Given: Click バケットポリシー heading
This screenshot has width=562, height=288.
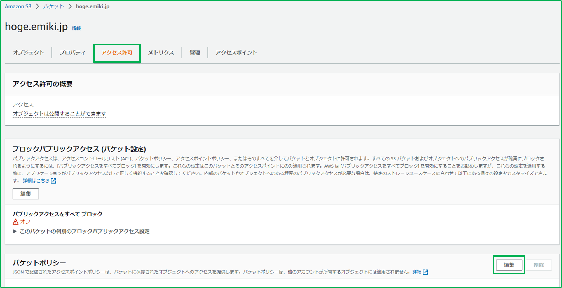Looking at the screenshot, I should tap(39, 263).
